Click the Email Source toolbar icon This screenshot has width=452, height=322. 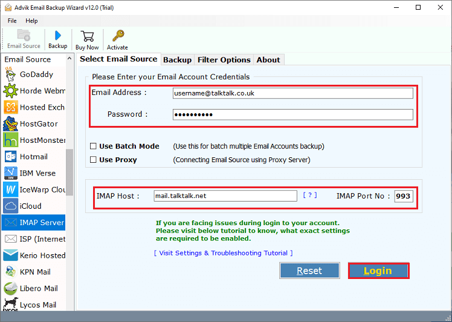click(x=24, y=35)
